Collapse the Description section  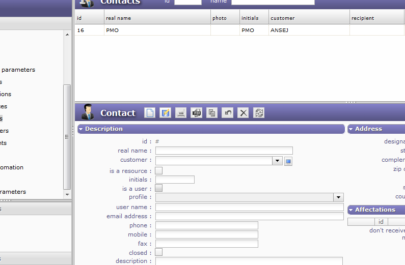pos(81,129)
